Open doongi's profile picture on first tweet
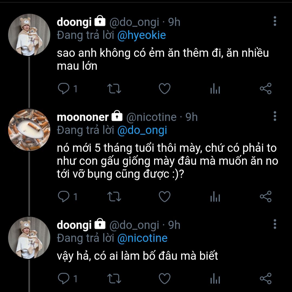Image resolution: width=292 pixels, height=292 pixels. pos(29,35)
